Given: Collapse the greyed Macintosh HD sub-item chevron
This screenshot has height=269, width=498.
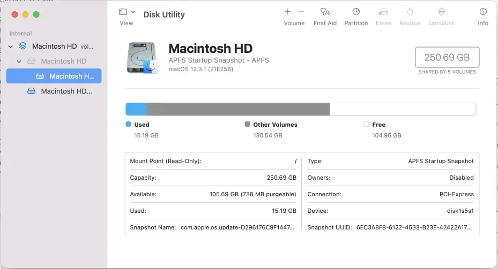Looking at the screenshot, I should (19, 62).
